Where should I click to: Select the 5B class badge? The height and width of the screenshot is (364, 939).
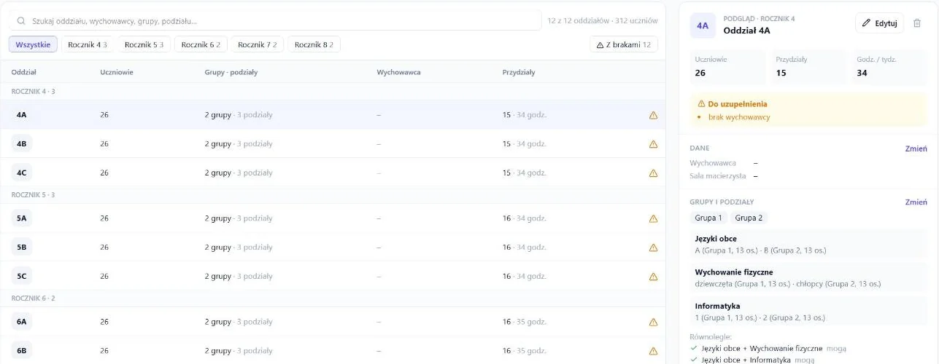[x=22, y=248]
